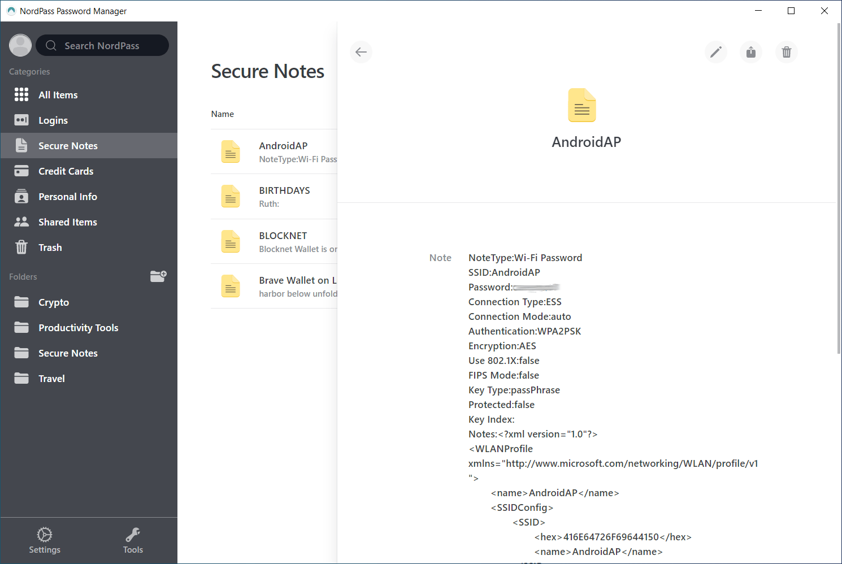Open Settings at the sidebar bottom
Viewport: 842px width, 564px height.
pos(45,541)
